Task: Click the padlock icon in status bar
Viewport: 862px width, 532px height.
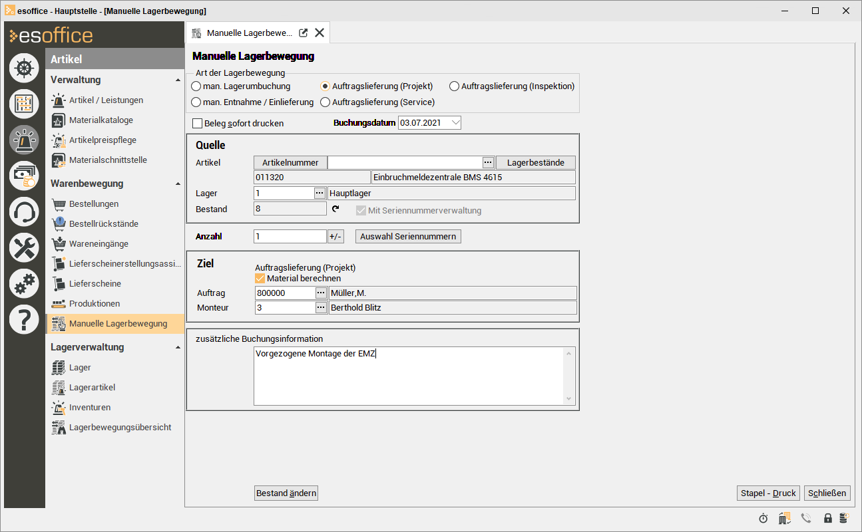Action: click(828, 518)
